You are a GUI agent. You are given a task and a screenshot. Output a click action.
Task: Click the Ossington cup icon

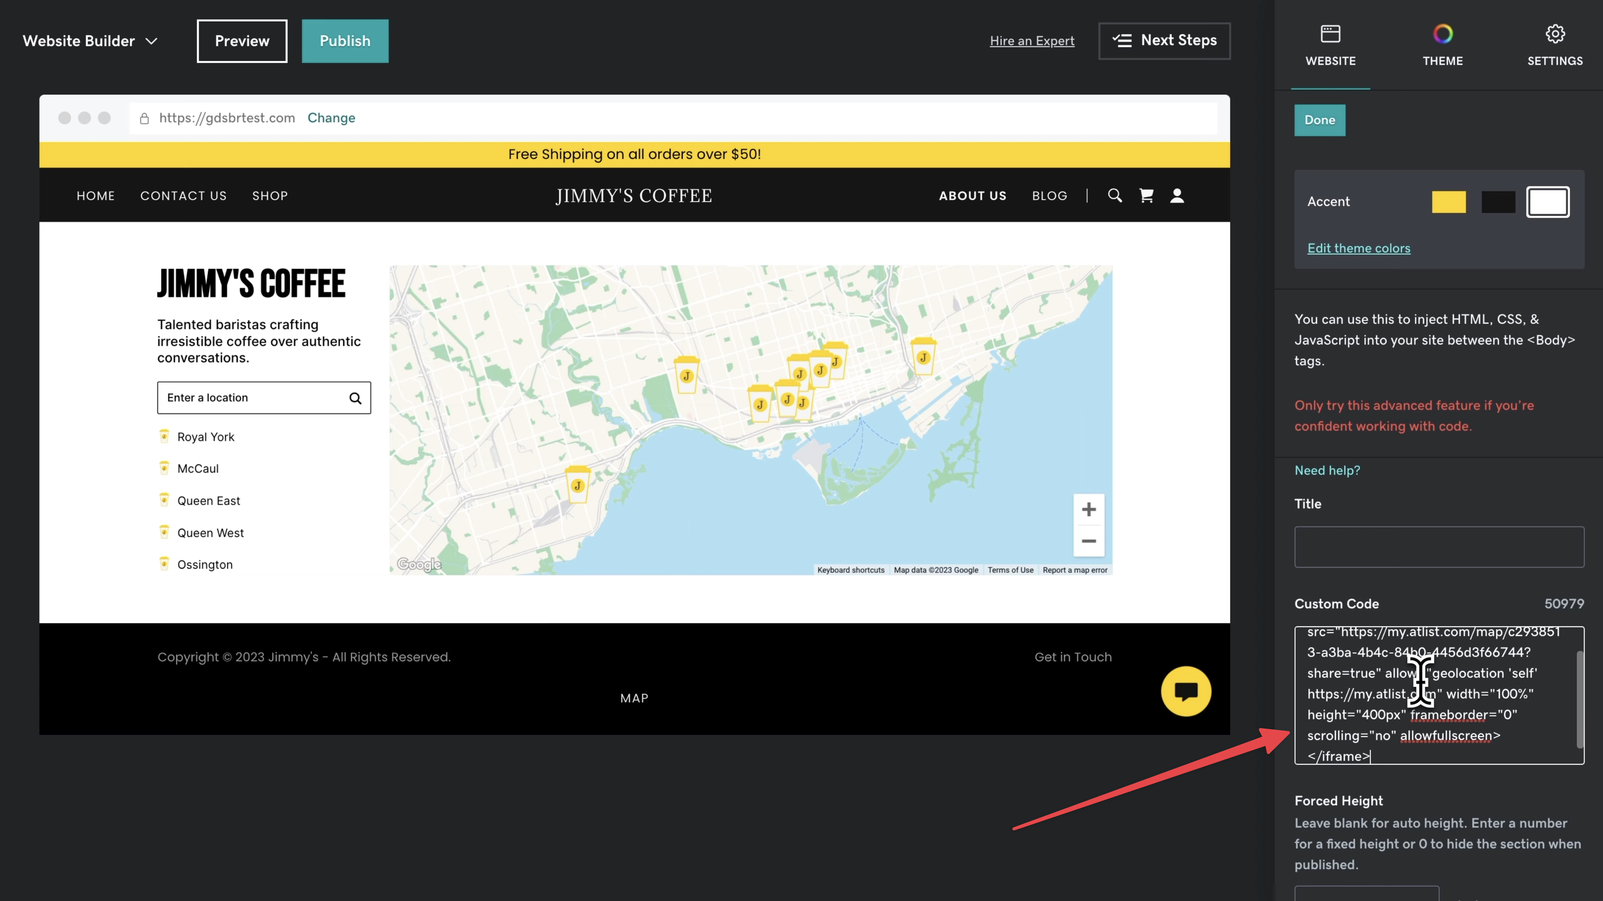click(x=164, y=563)
